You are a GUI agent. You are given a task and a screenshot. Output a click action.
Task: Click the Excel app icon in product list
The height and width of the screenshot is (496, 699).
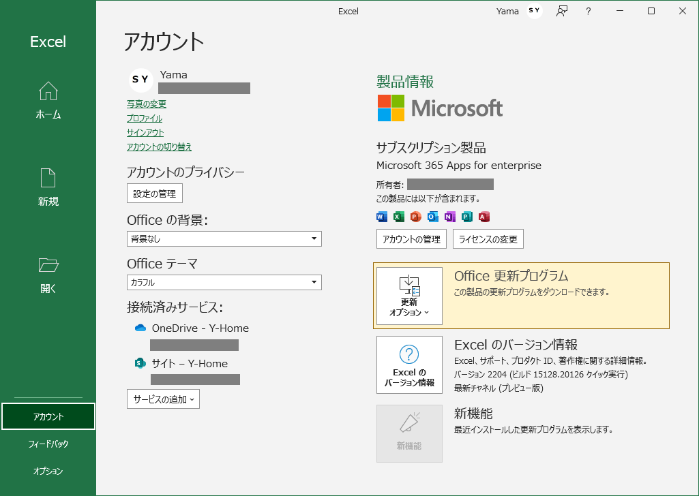tap(398, 217)
